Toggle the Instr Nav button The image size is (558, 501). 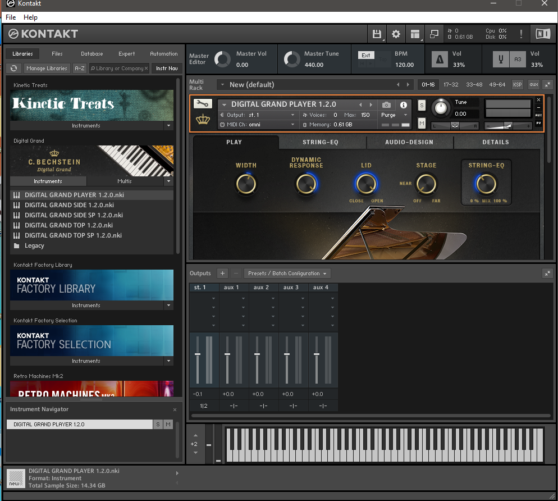[x=167, y=69]
